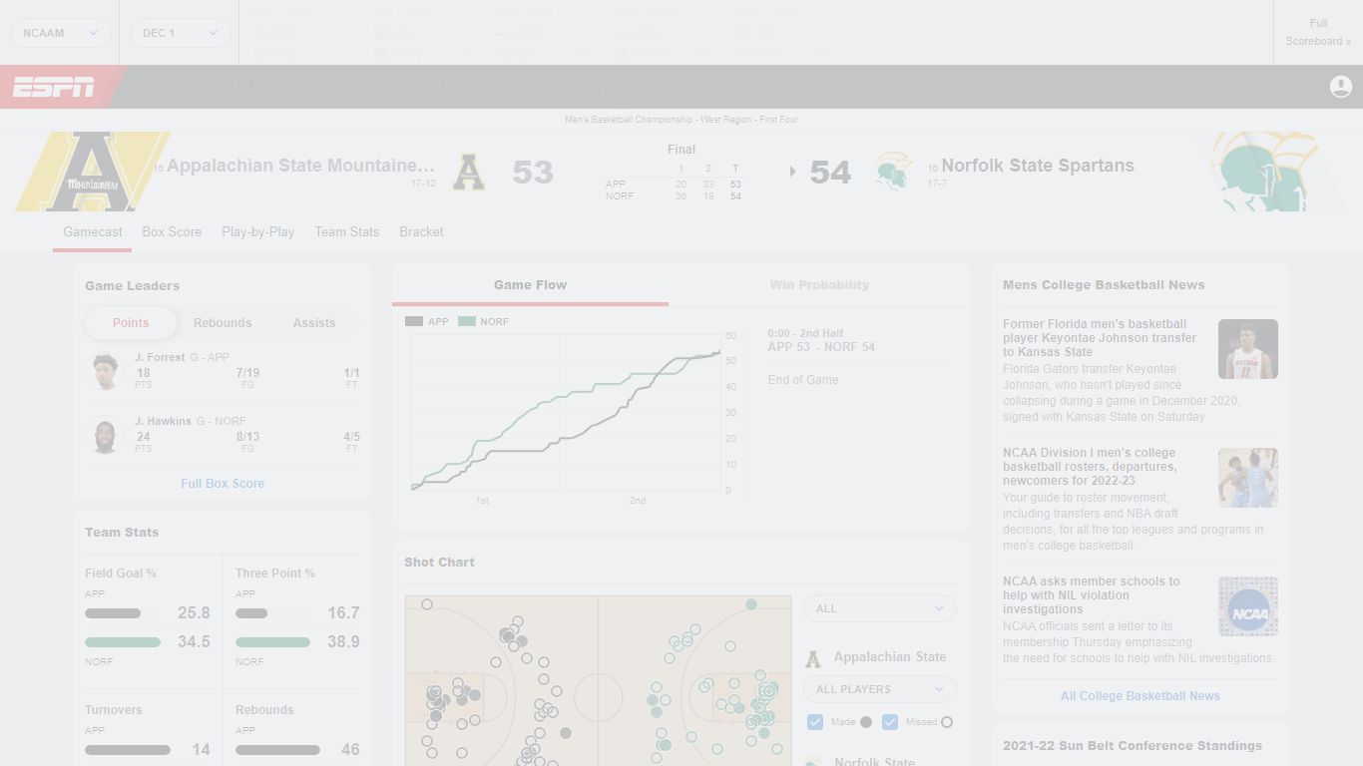Open the Team Stats tab
The height and width of the screenshot is (766, 1363).
(x=347, y=232)
